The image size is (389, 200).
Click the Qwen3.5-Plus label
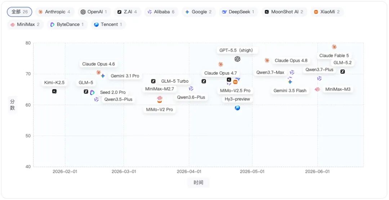tap(119, 99)
